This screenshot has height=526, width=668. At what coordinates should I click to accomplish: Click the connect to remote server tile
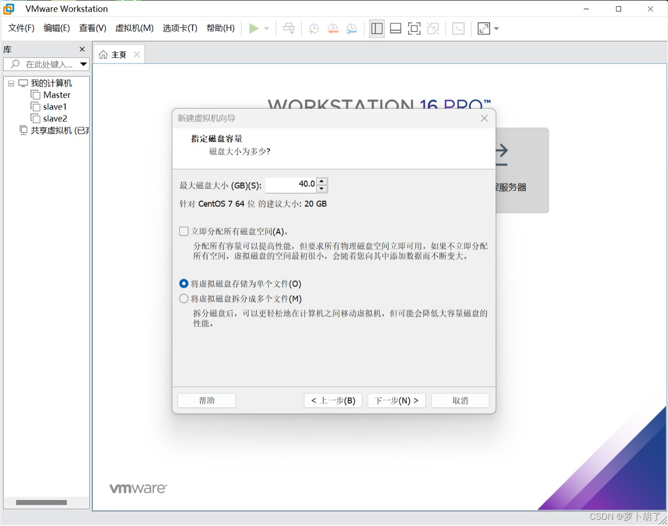point(522,170)
